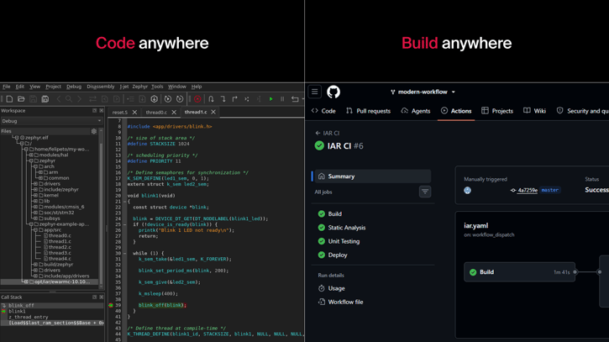Close the reset.S editor tab

click(134, 113)
